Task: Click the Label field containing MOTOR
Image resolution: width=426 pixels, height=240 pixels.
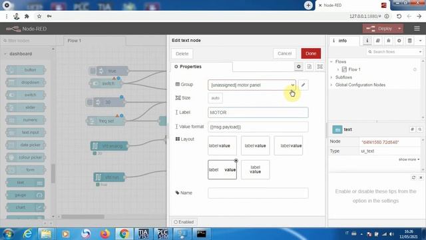Action: pos(258,113)
